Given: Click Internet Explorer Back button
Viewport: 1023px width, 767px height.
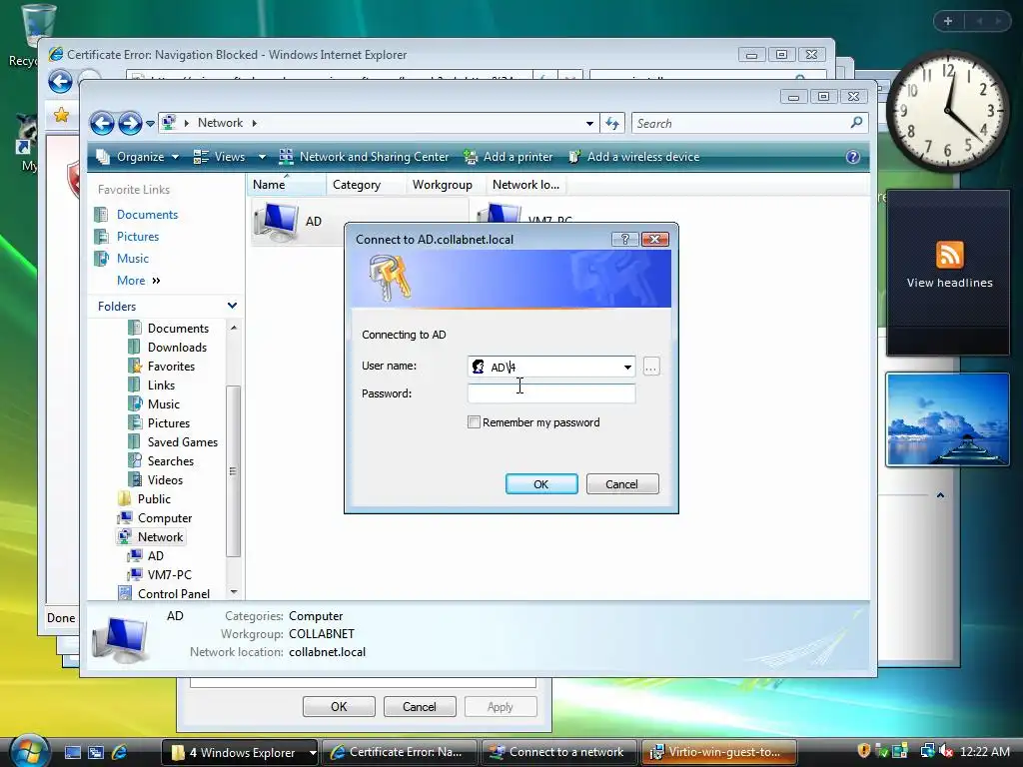Looking at the screenshot, I should (x=61, y=82).
